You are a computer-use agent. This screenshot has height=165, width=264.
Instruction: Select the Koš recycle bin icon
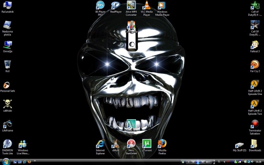pyautogui.click(x=7, y=66)
